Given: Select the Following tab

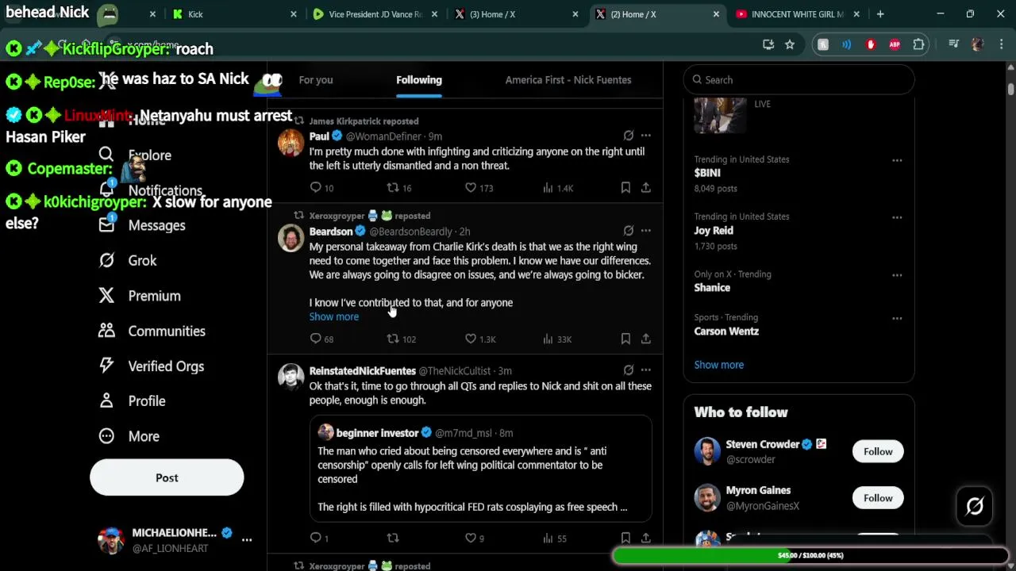Looking at the screenshot, I should click(419, 80).
